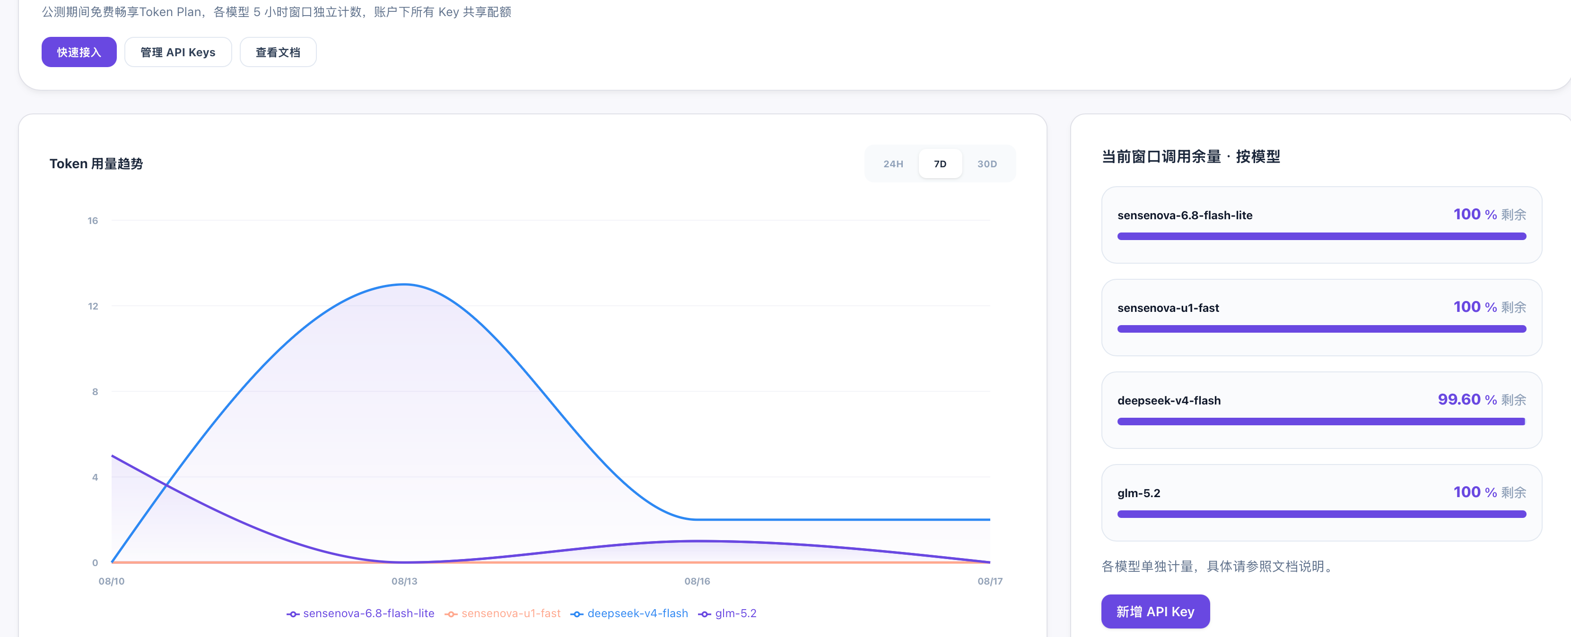This screenshot has height=637, width=1571.
Task: Click the Token 用量趋势 chart title
Action: (x=96, y=164)
